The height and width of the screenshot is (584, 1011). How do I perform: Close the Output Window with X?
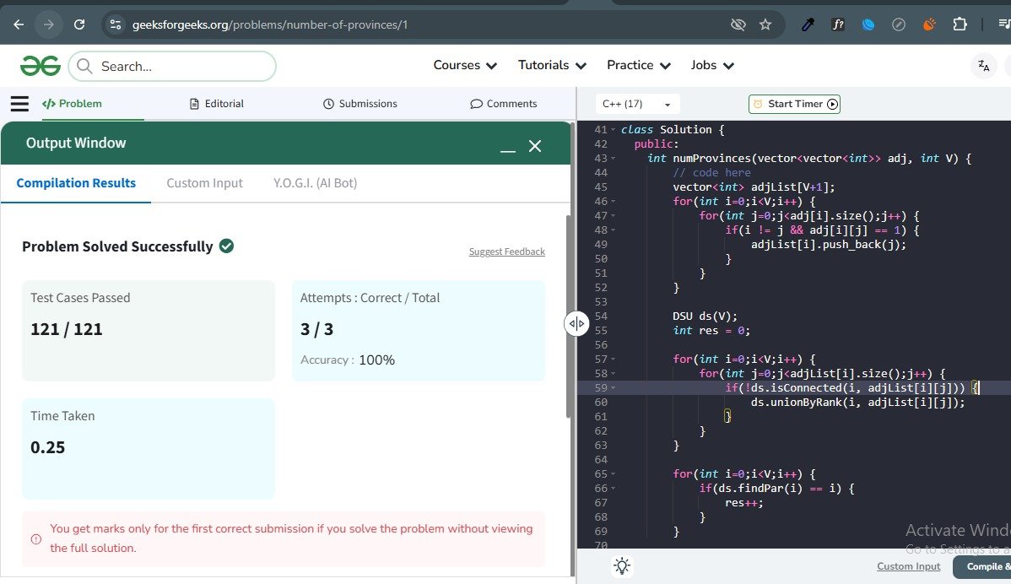coord(534,146)
